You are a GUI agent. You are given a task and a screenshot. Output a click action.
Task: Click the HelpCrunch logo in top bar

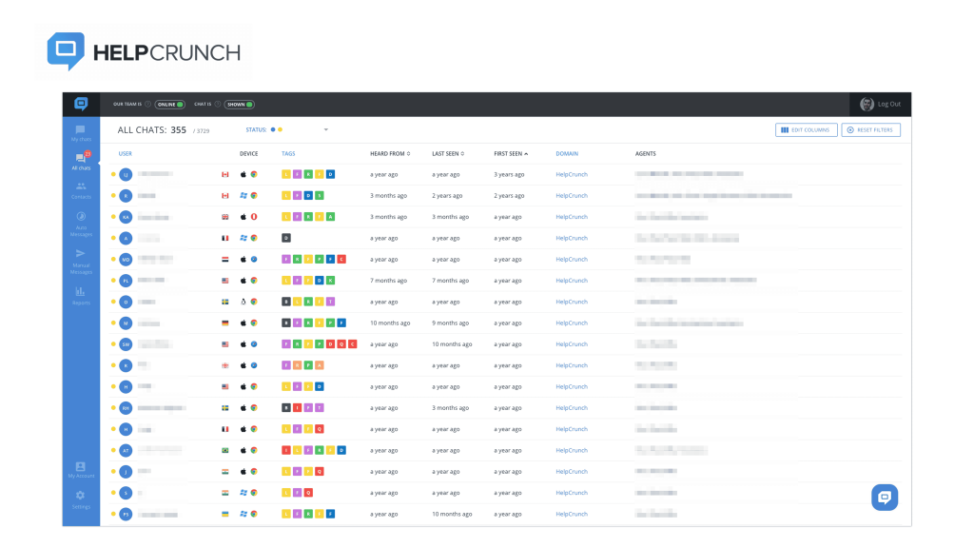[81, 104]
